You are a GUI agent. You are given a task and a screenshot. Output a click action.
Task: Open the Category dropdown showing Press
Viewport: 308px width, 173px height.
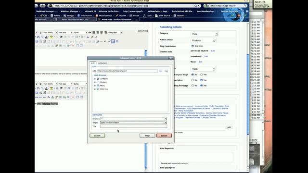(204, 34)
